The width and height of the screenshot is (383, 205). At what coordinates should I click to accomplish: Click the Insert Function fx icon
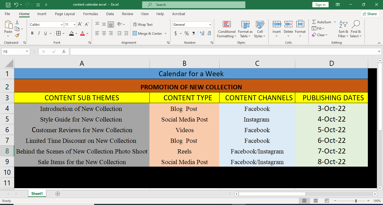click(x=64, y=52)
